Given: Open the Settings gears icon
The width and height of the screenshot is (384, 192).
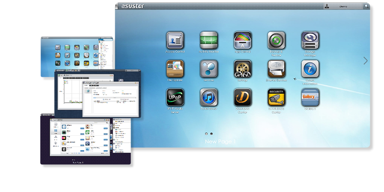Looking at the screenshot, I should pos(242,69).
